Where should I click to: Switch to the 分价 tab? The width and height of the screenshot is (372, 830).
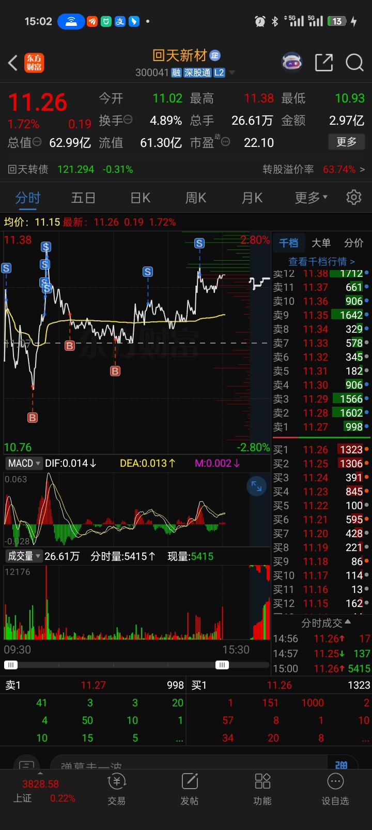pyautogui.click(x=354, y=243)
